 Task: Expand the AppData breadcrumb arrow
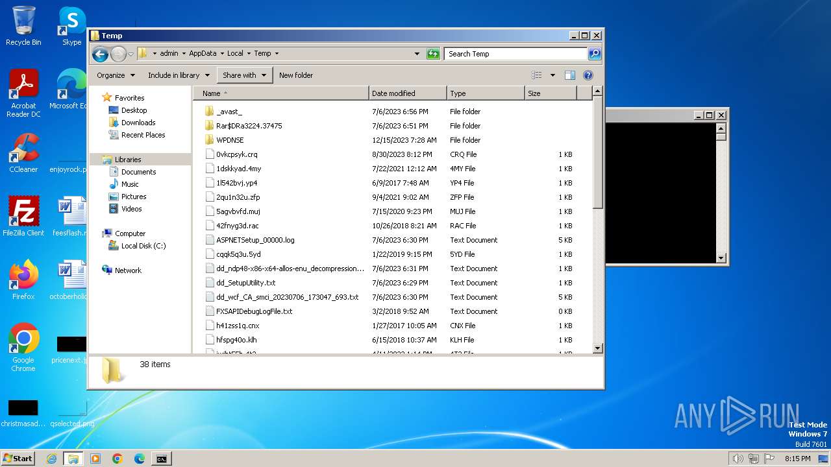[222, 54]
